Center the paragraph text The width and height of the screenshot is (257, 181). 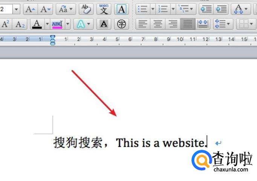coord(158,24)
